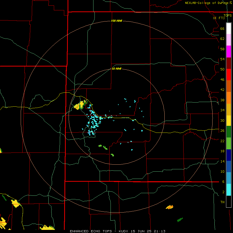Click the legend value 14
The height and width of the screenshot is (233, 233).
point(222,161)
